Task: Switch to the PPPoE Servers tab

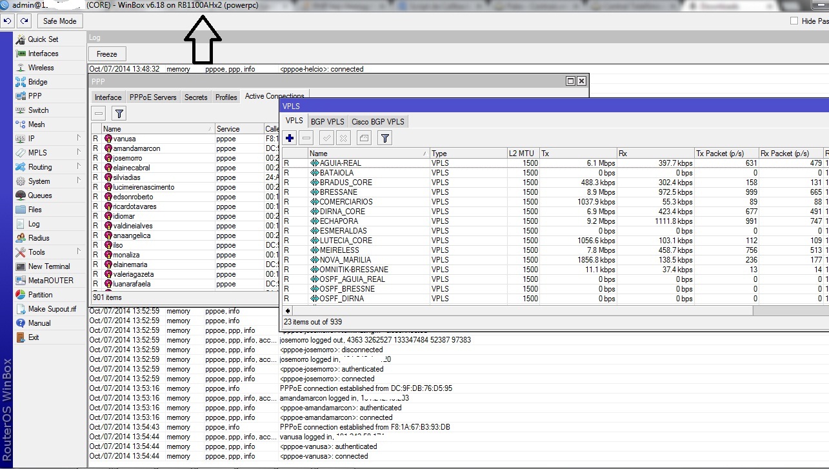Action: (153, 97)
